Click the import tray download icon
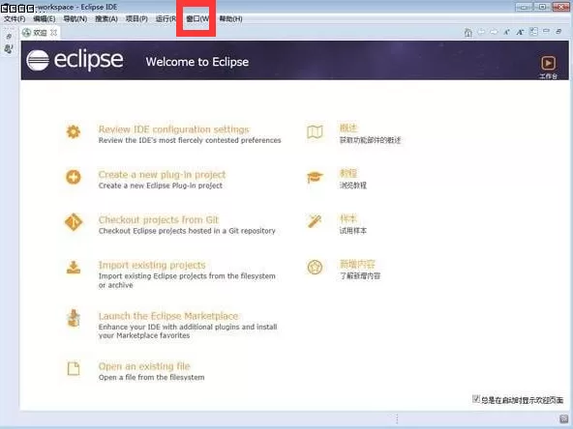The height and width of the screenshot is (429, 573). [x=74, y=268]
